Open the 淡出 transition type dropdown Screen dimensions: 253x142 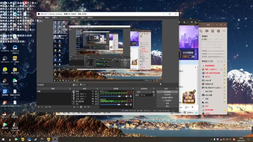point(144,92)
